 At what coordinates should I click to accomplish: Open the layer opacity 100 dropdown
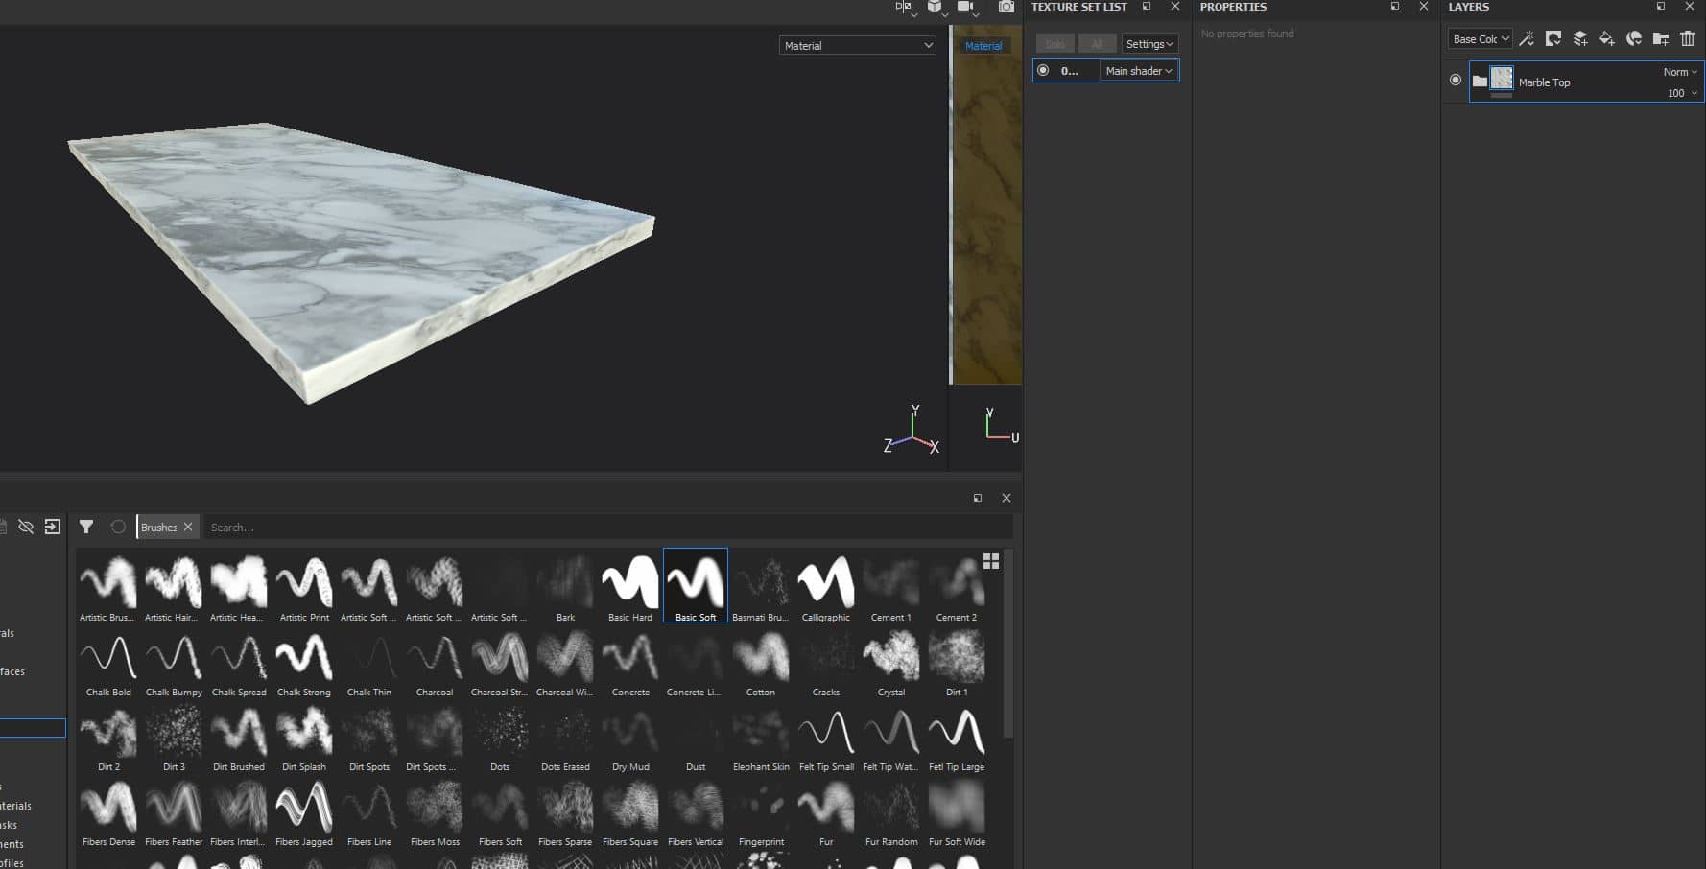(x=1682, y=93)
